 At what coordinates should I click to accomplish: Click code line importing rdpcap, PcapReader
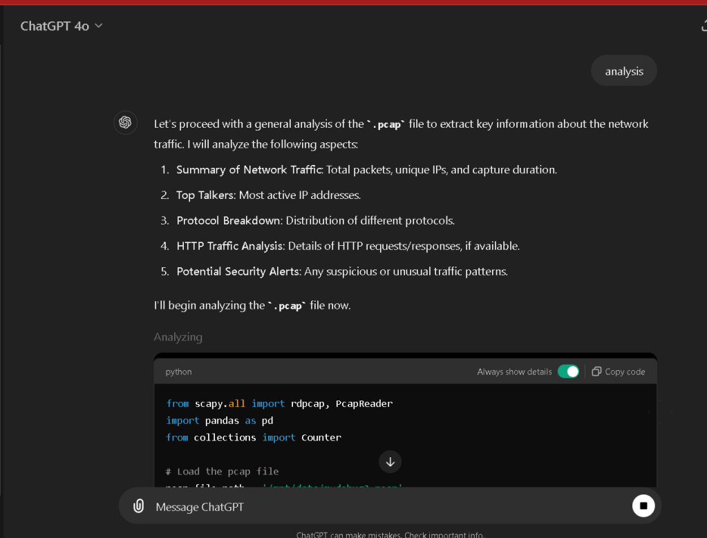point(279,403)
